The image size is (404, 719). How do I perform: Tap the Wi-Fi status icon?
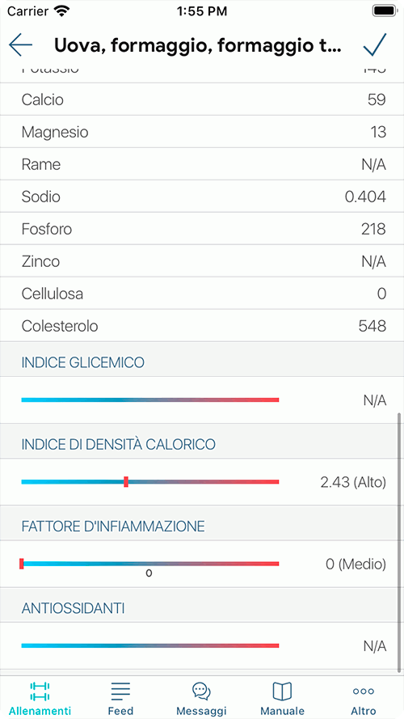point(61,11)
